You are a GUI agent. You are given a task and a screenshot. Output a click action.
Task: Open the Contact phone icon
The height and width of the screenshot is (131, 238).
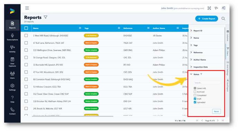(12, 109)
